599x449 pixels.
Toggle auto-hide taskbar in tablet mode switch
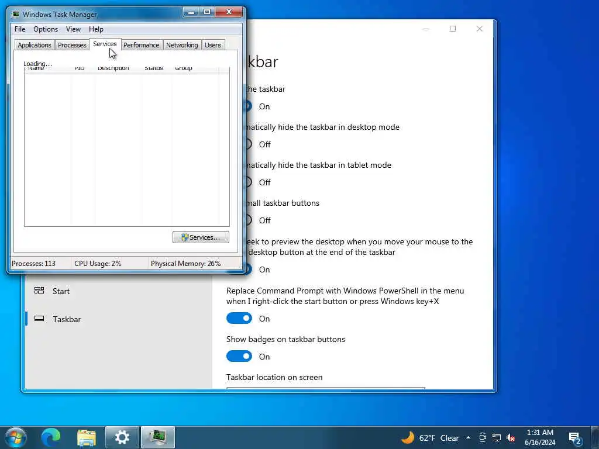click(248, 182)
